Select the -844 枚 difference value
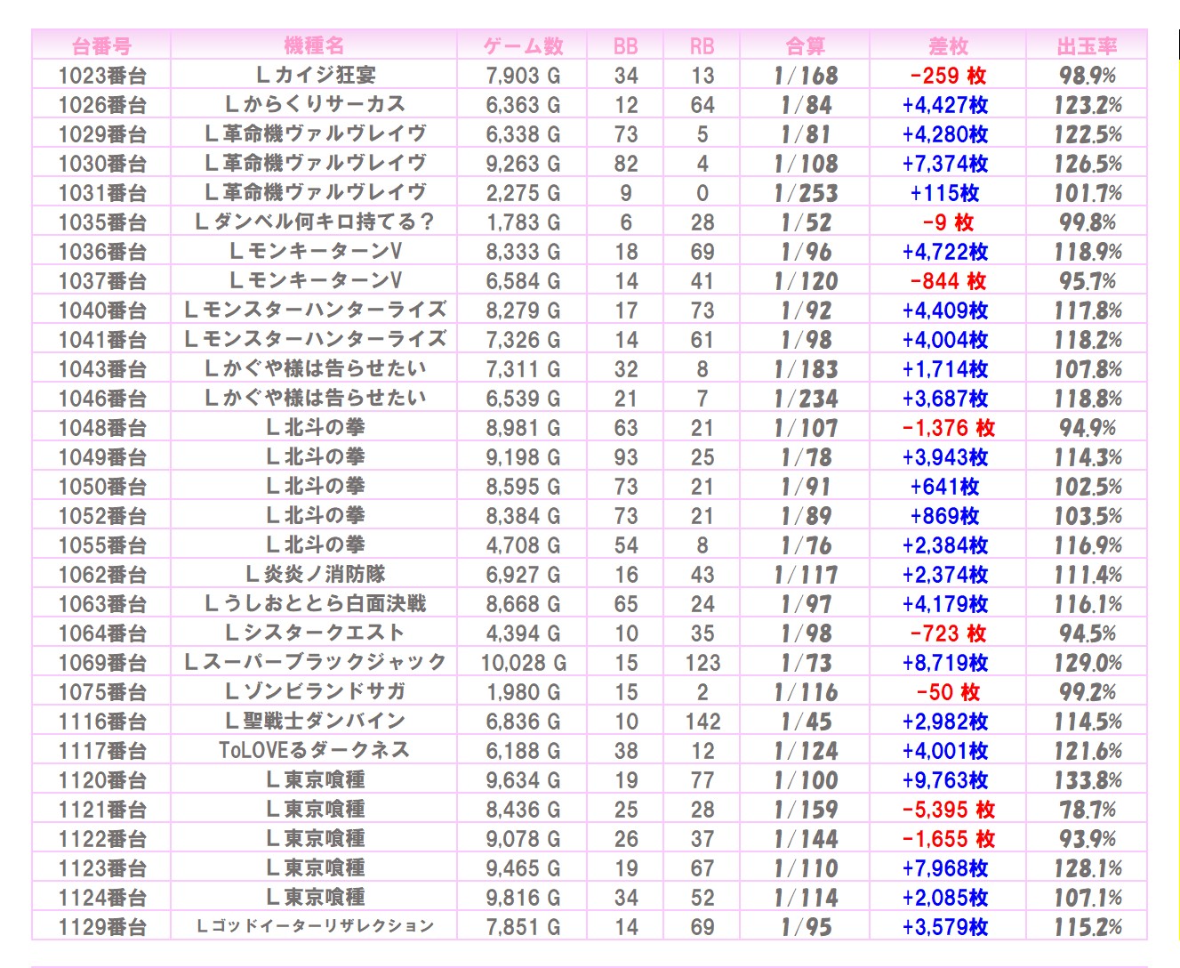This screenshot has width=1180, height=968. [948, 281]
